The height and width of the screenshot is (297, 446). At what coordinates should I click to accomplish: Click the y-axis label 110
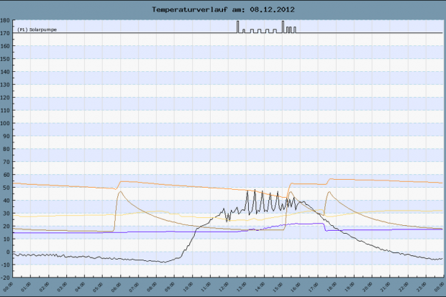(5, 110)
